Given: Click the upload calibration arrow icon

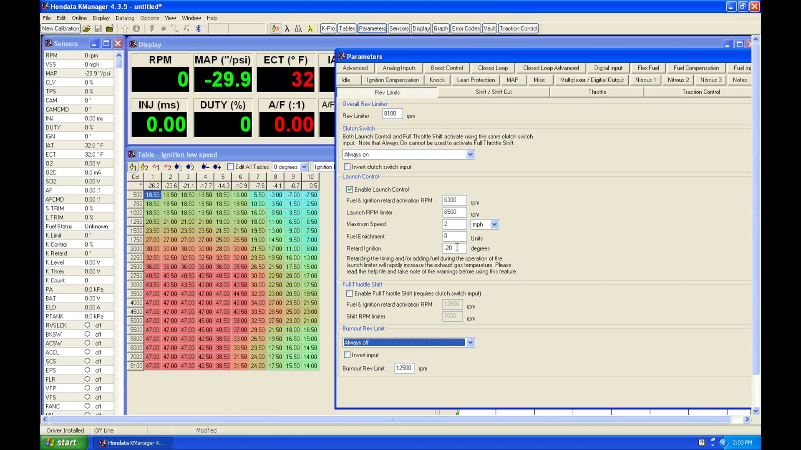Looking at the screenshot, I should point(125,28).
